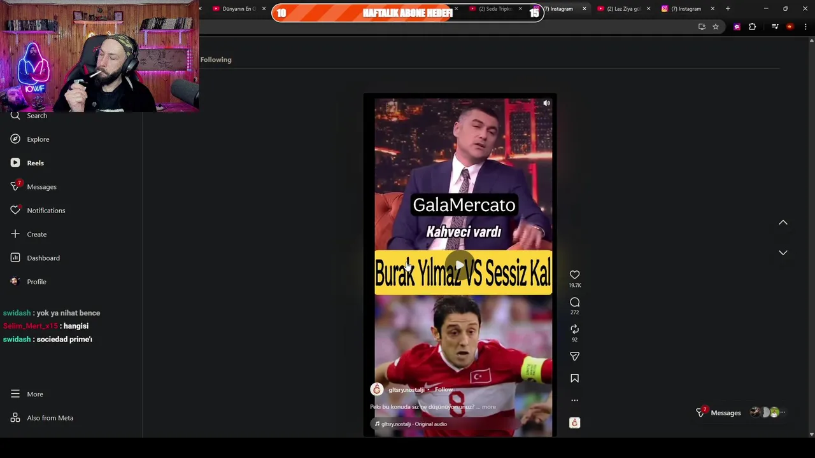815x458 pixels.
Task: Open Profile avatar in sidebar
Action: (x=15, y=282)
